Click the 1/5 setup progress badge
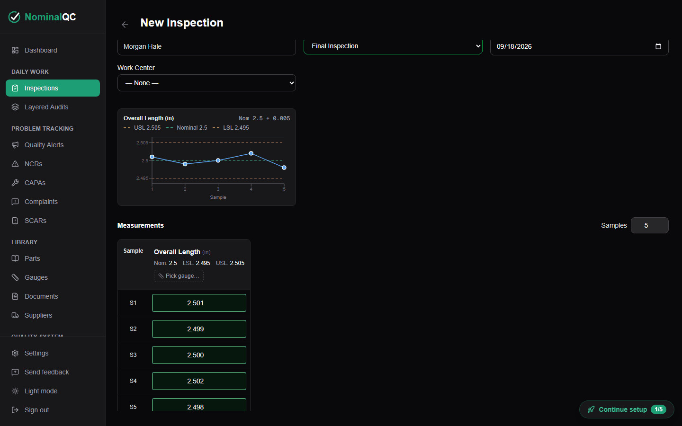The height and width of the screenshot is (426, 682). [x=659, y=409]
